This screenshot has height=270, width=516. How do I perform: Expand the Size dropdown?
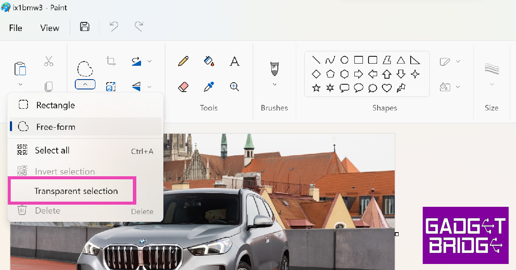click(x=491, y=84)
